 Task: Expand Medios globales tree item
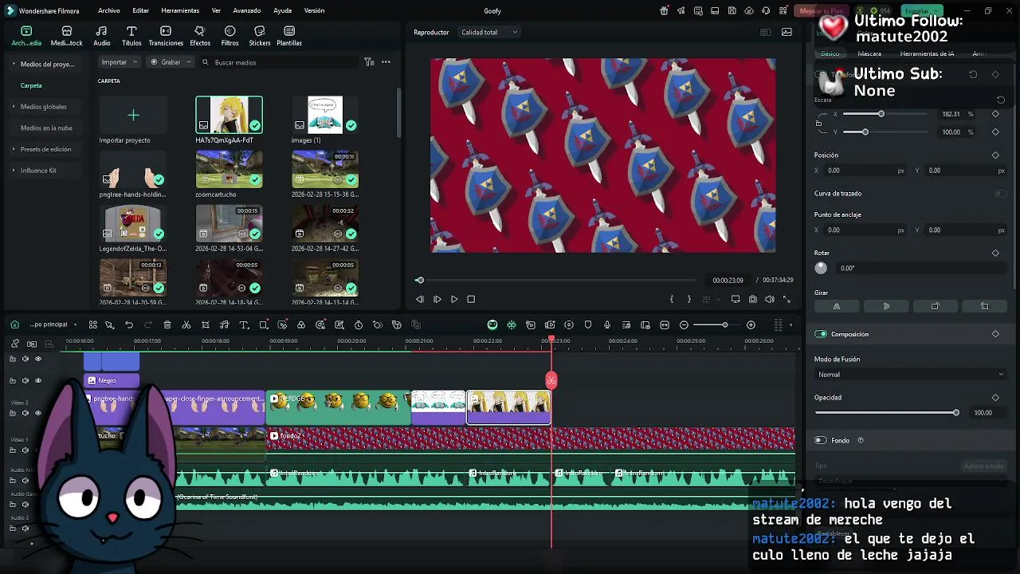tap(14, 106)
